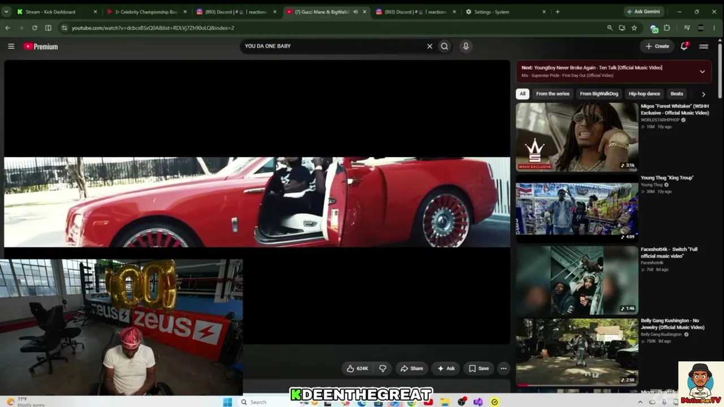Share the current video

point(412,369)
